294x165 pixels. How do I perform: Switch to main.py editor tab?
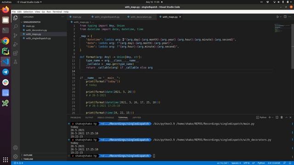coord(77,17)
